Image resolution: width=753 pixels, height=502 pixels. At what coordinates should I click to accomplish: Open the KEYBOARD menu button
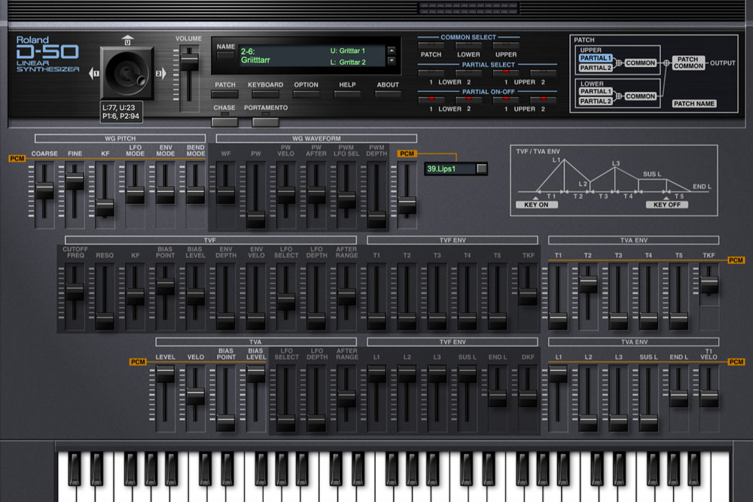265,94
